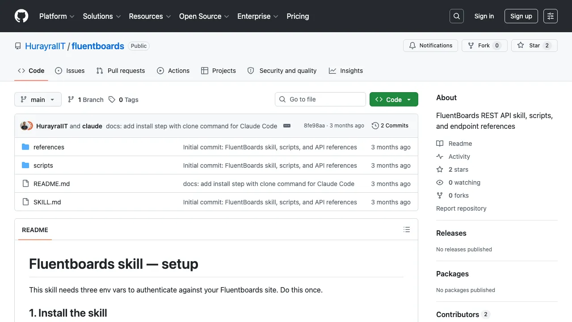Screen dimensions: 572x322
Task: Open the 0 Tags link
Action: [x=124, y=99]
